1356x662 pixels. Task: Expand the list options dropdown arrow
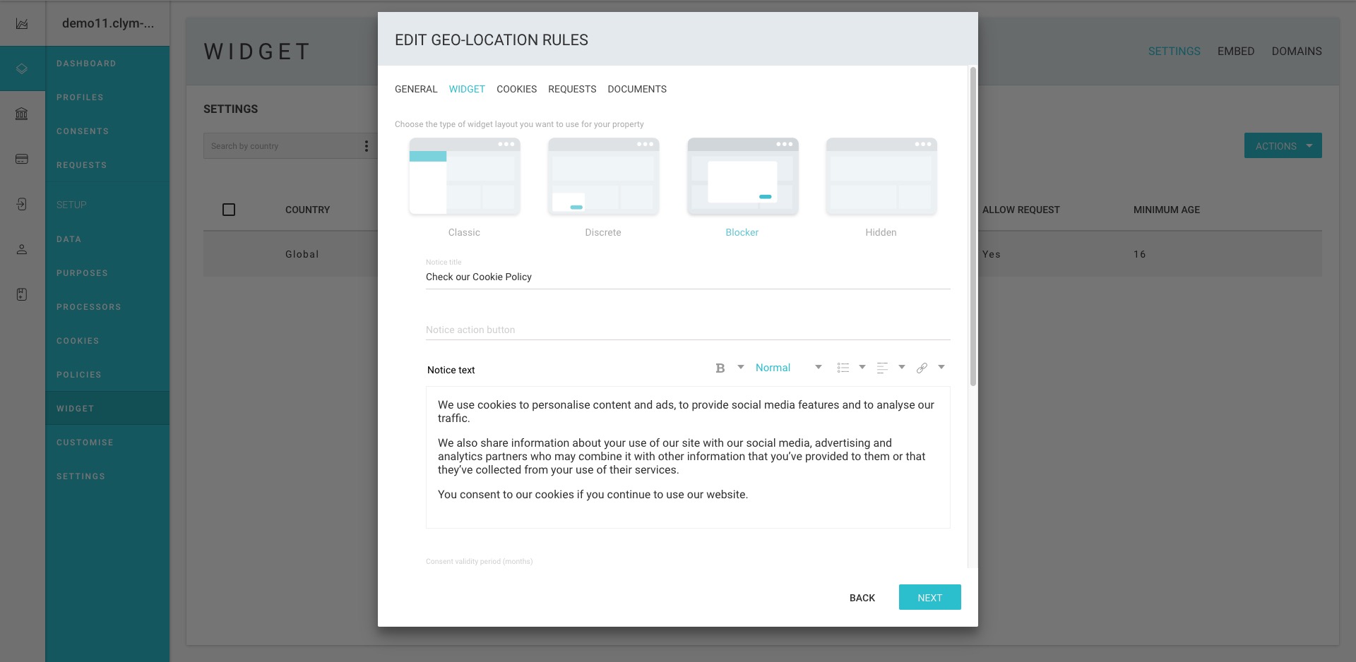862,367
